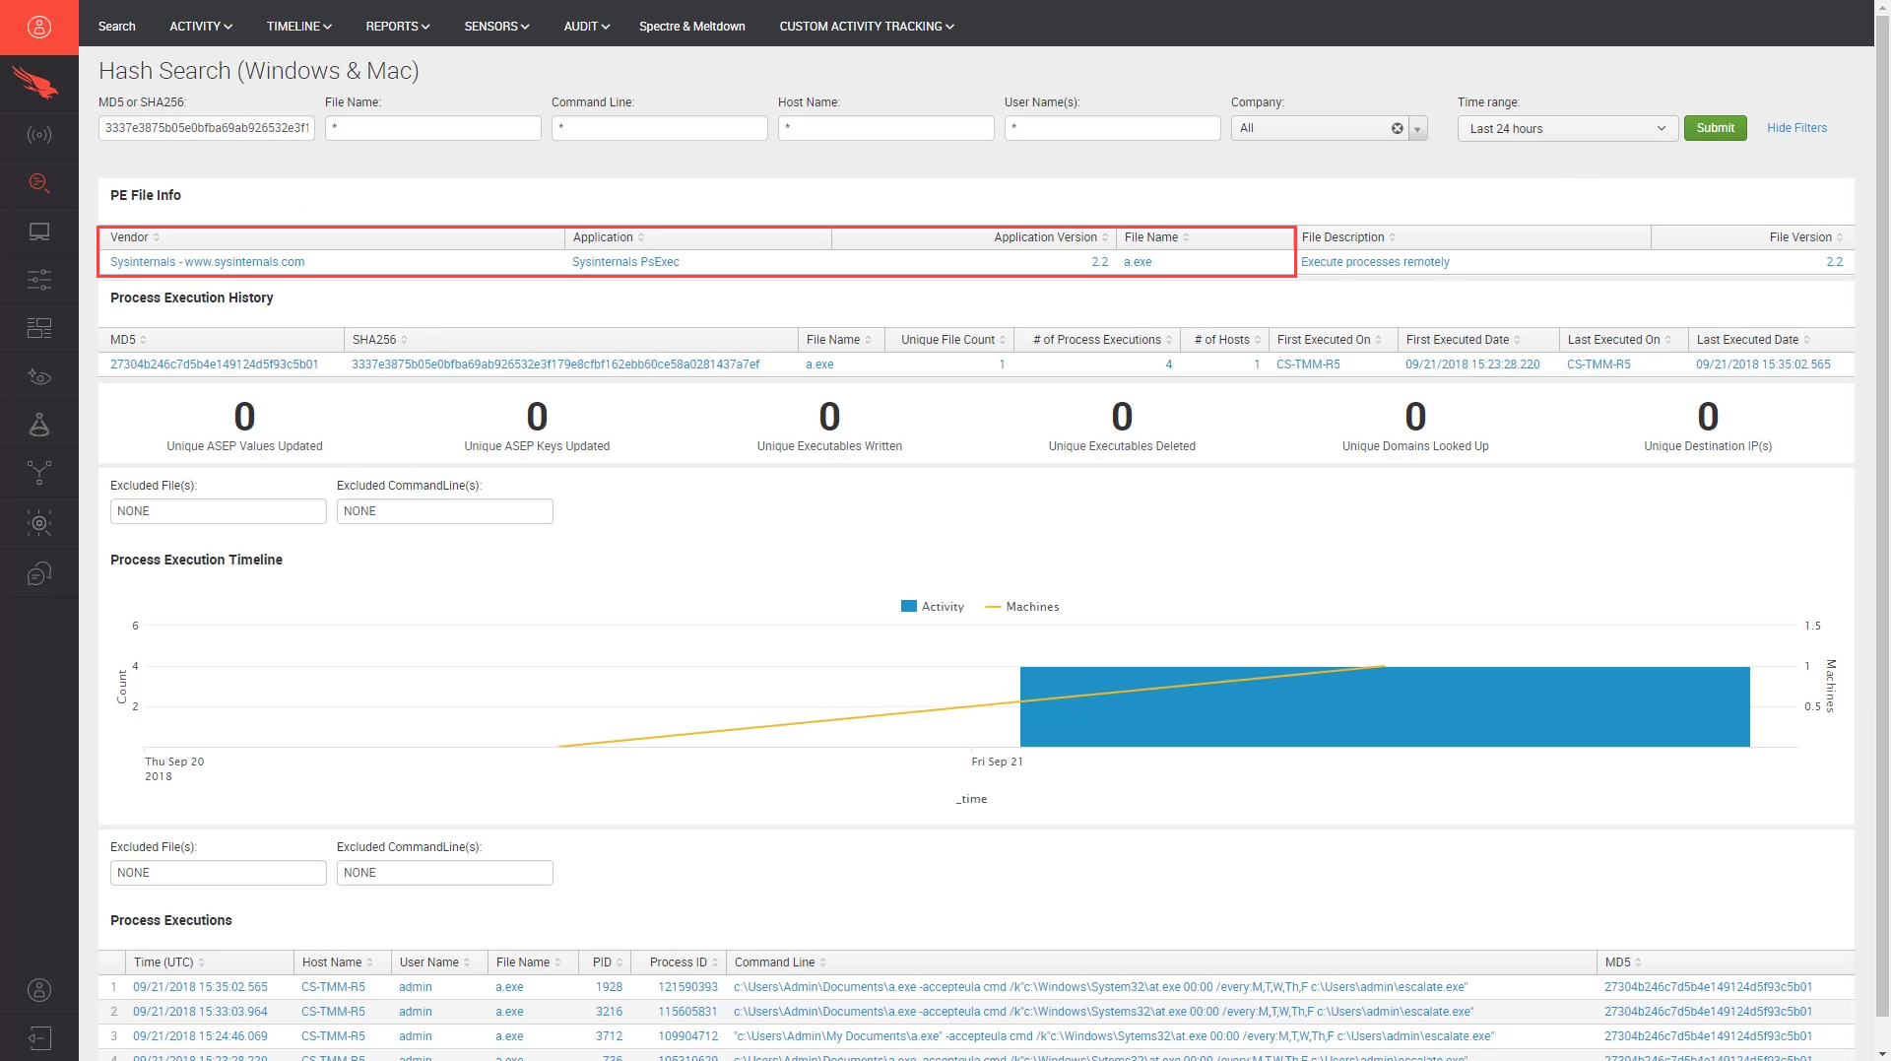Open the Sandbox flask sidebar icon

point(39,425)
